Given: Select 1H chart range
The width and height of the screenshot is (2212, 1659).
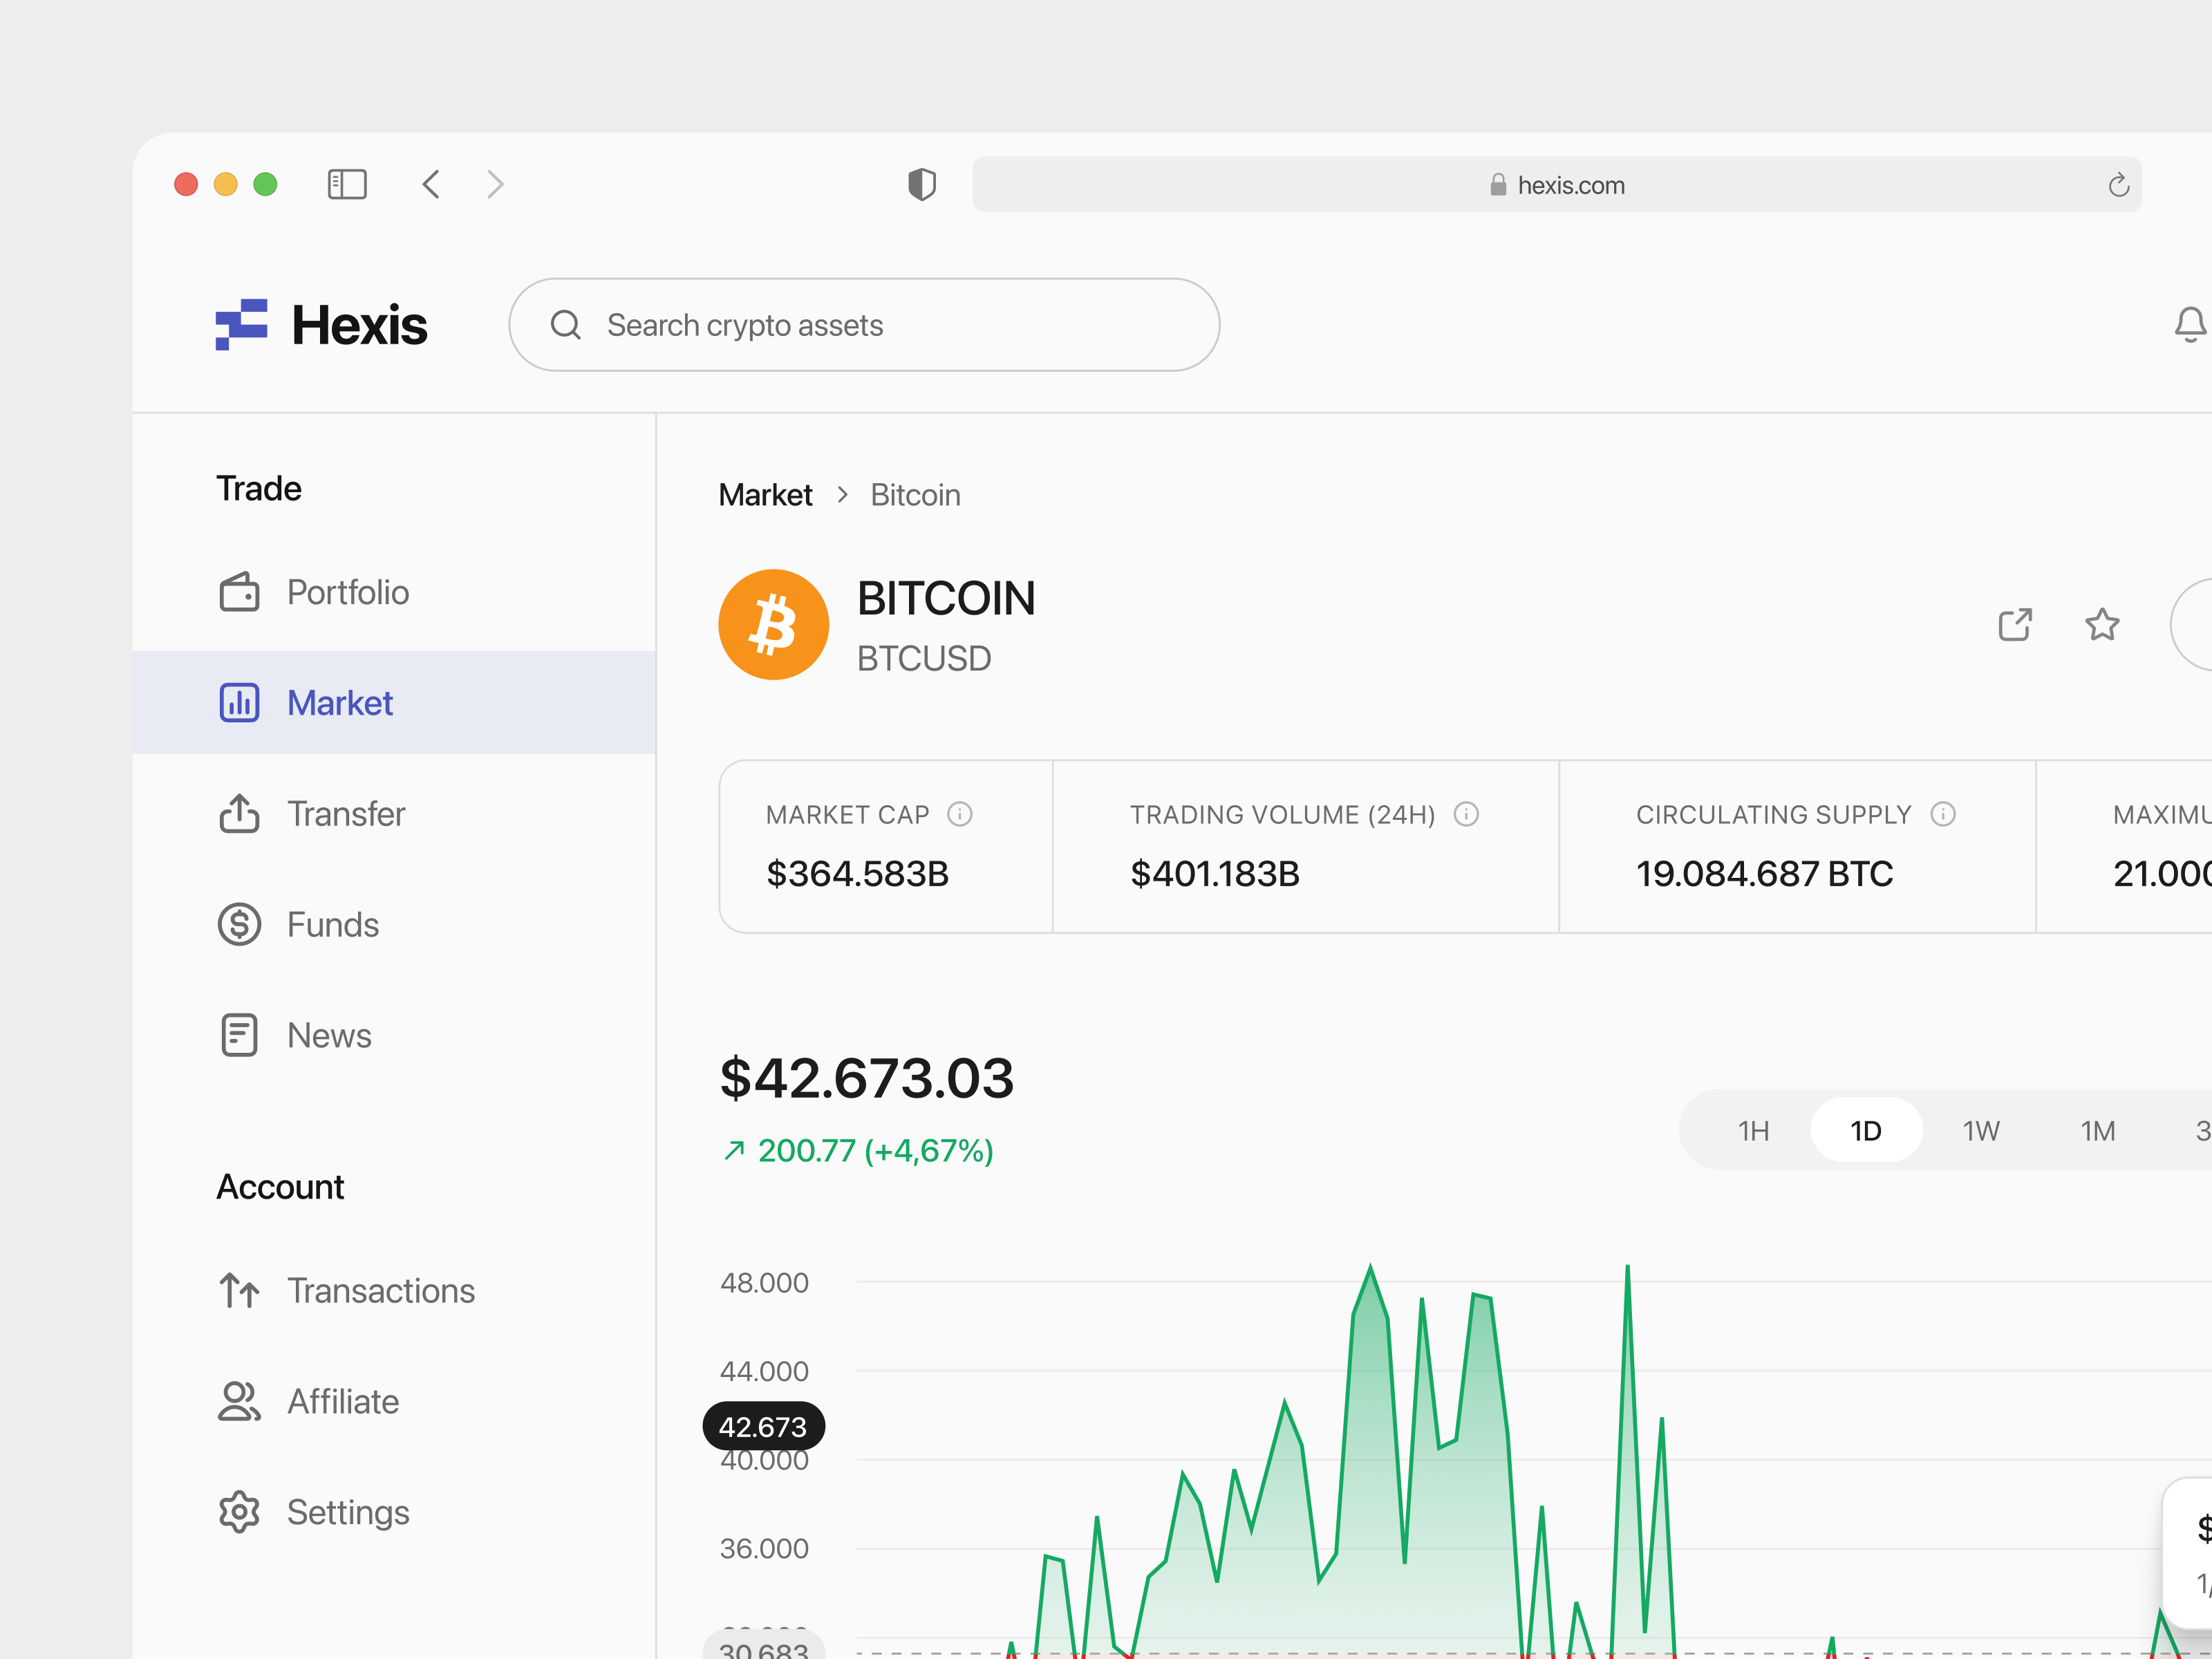Looking at the screenshot, I should (1753, 1131).
